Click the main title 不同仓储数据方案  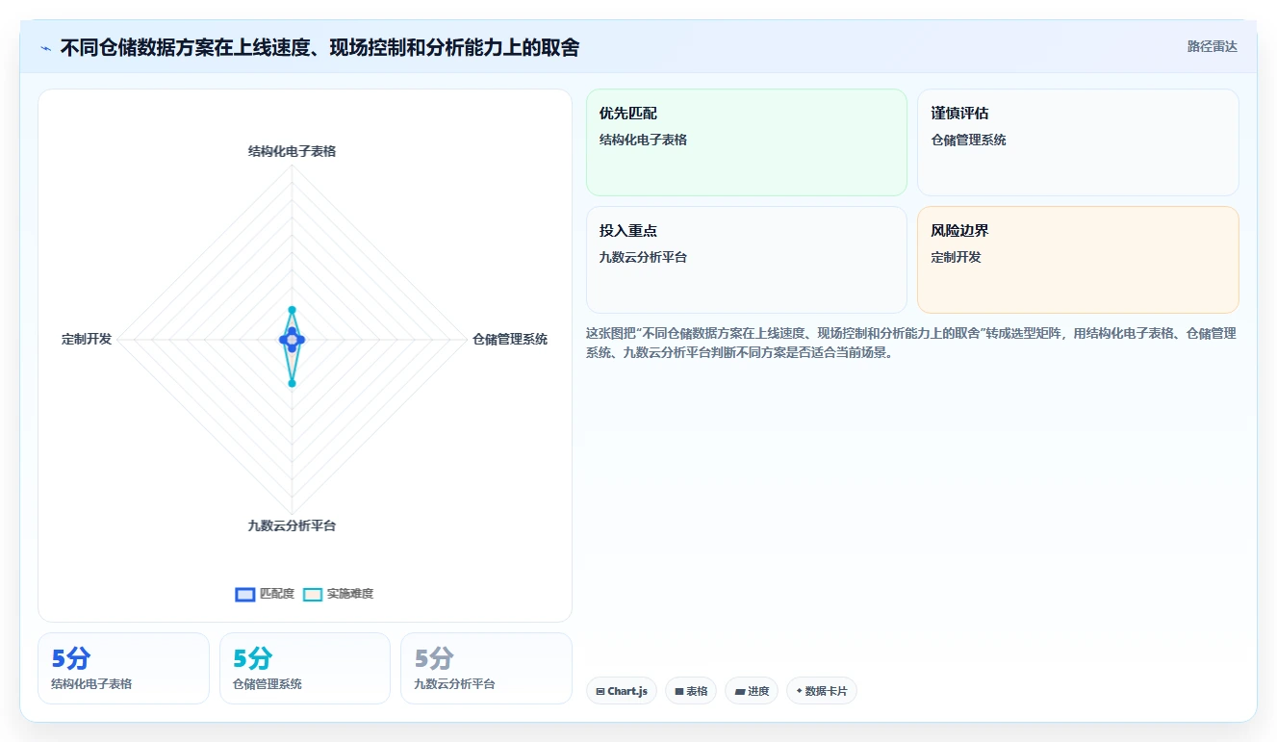(x=319, y=47)
